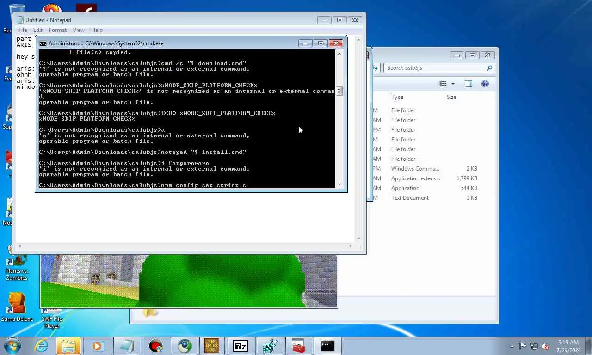Screen dimensions: 592x355
Task: Click the 'notepad "! install.cmd"' line in cmd
Action: click(x=143, y=152)
